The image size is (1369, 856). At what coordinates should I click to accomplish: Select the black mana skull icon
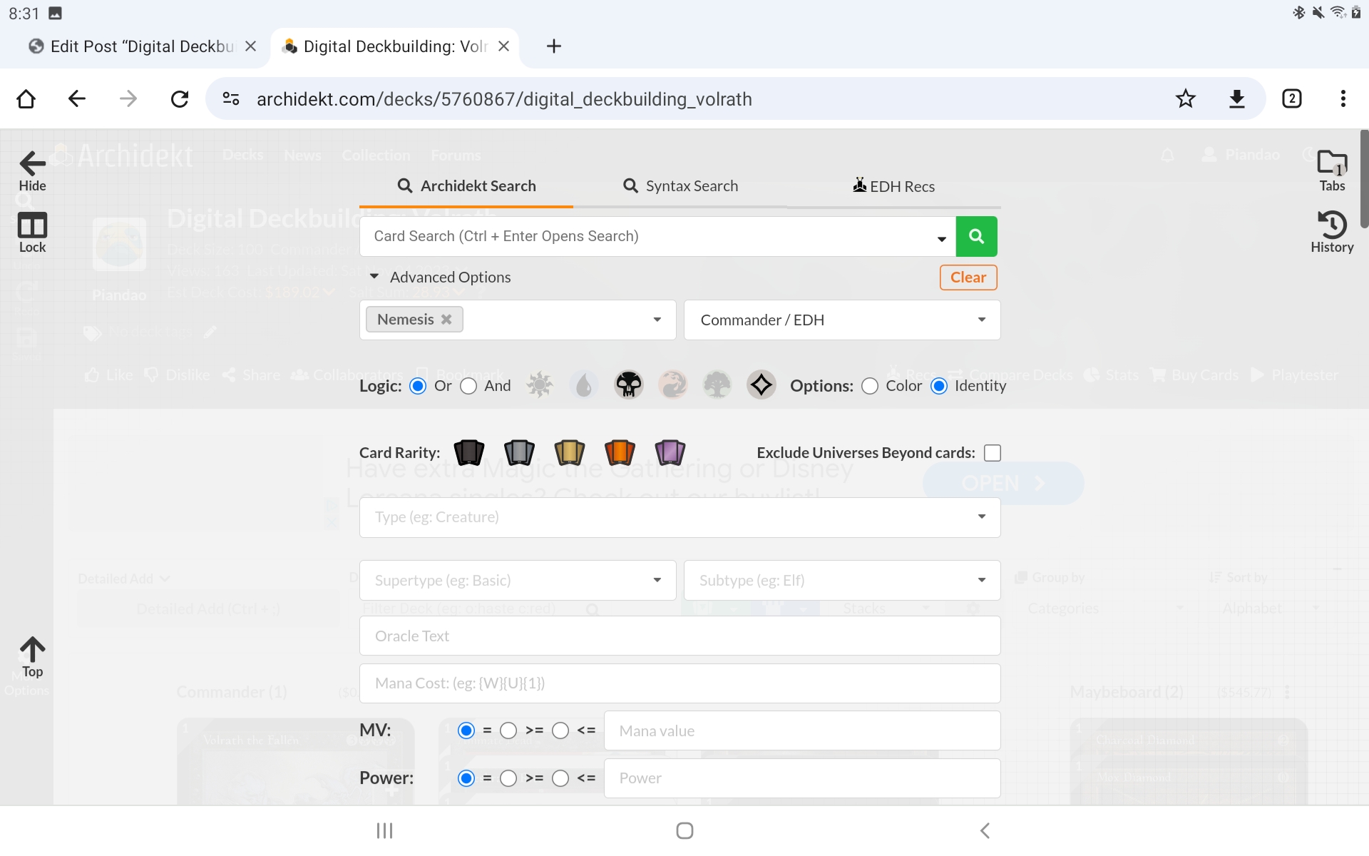[628, 385]
